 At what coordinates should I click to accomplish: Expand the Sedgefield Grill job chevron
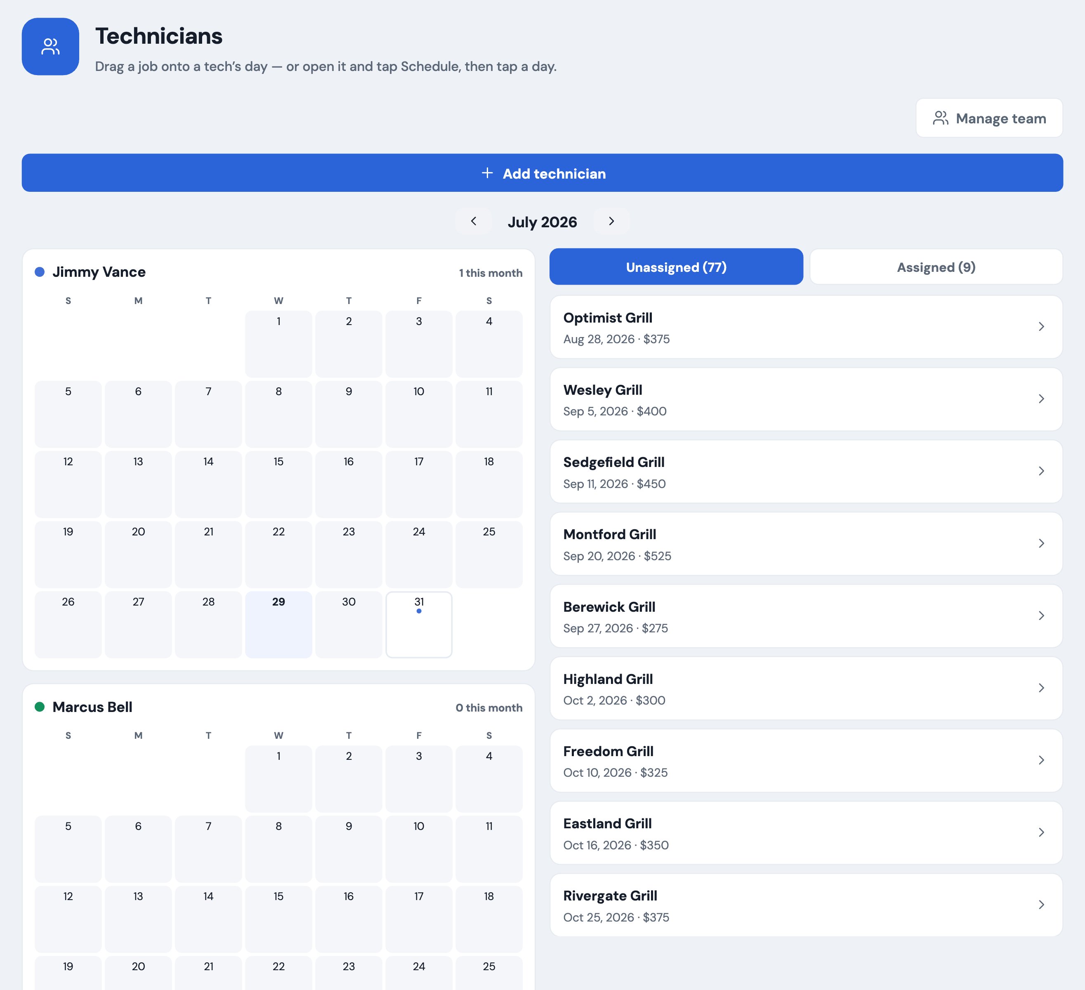pyautogui.click(x=1041, y=471)
